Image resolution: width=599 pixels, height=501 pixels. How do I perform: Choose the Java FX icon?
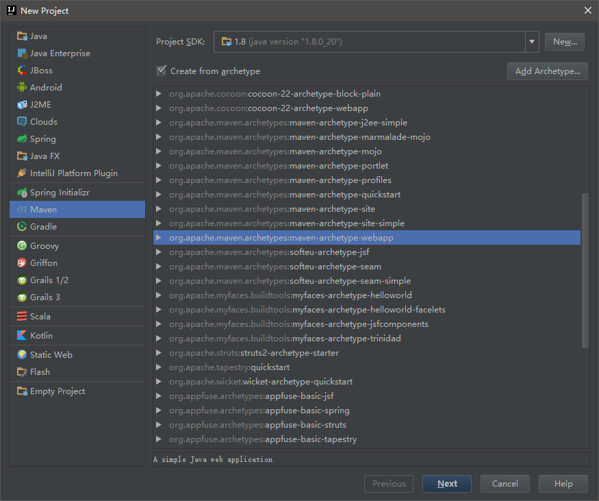22,156
